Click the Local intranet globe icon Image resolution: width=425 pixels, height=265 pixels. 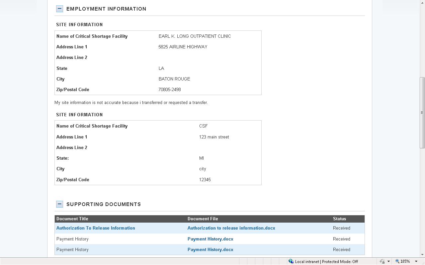(x=291, y=261)
